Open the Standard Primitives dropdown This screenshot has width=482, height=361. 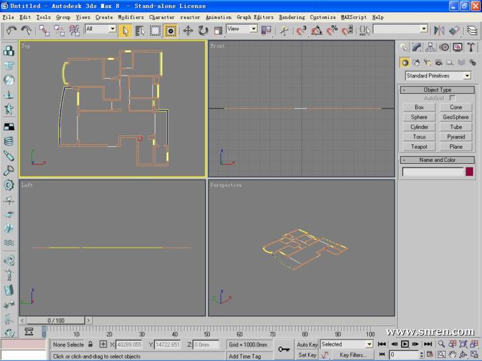[x=438, y=76]
